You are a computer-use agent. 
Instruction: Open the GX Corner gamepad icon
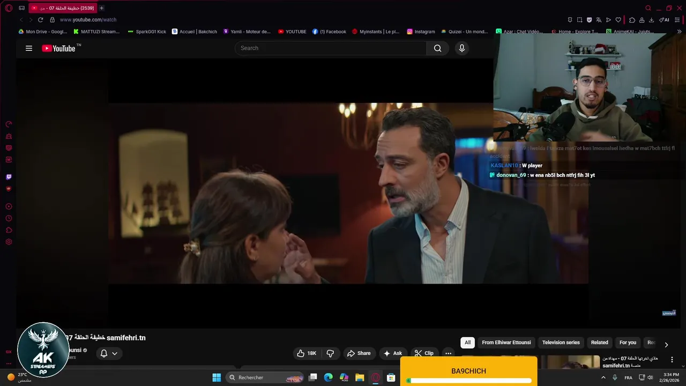tap(21, 8)
